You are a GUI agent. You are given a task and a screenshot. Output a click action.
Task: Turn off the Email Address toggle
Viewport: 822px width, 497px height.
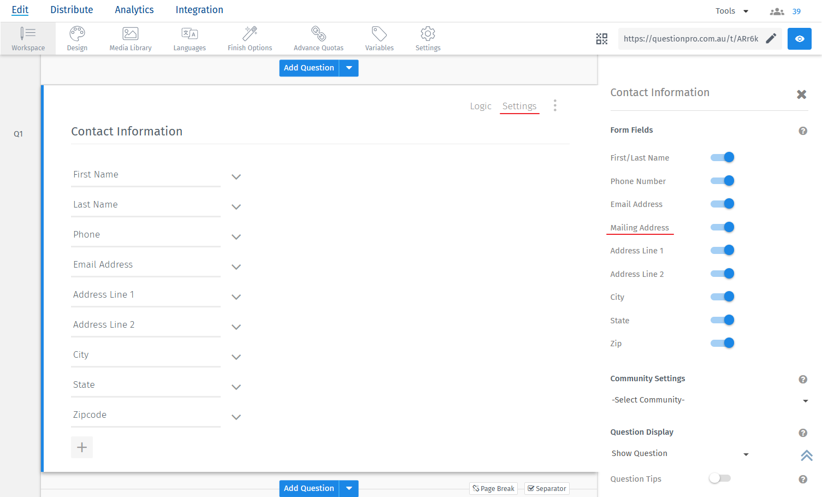[x=722, y=204]
